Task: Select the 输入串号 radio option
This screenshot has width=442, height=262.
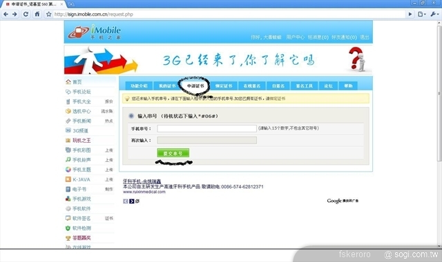Action: tap(131, 116)
